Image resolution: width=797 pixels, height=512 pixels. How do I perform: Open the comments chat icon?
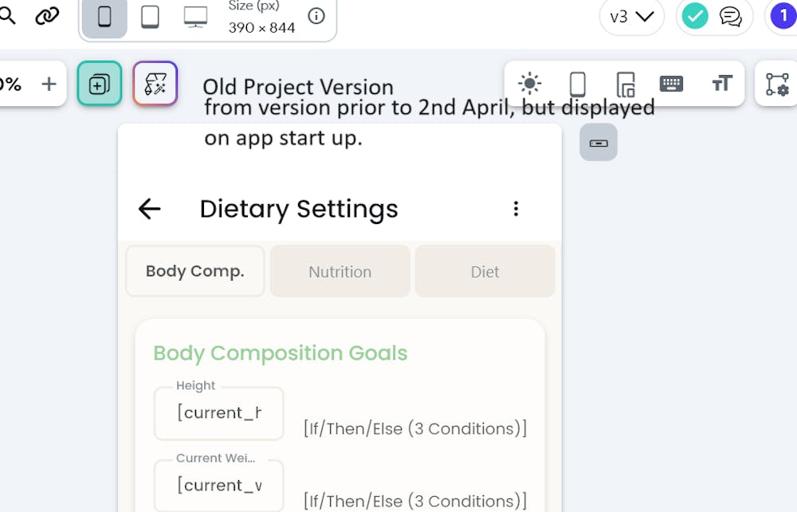tap(730, 17)
